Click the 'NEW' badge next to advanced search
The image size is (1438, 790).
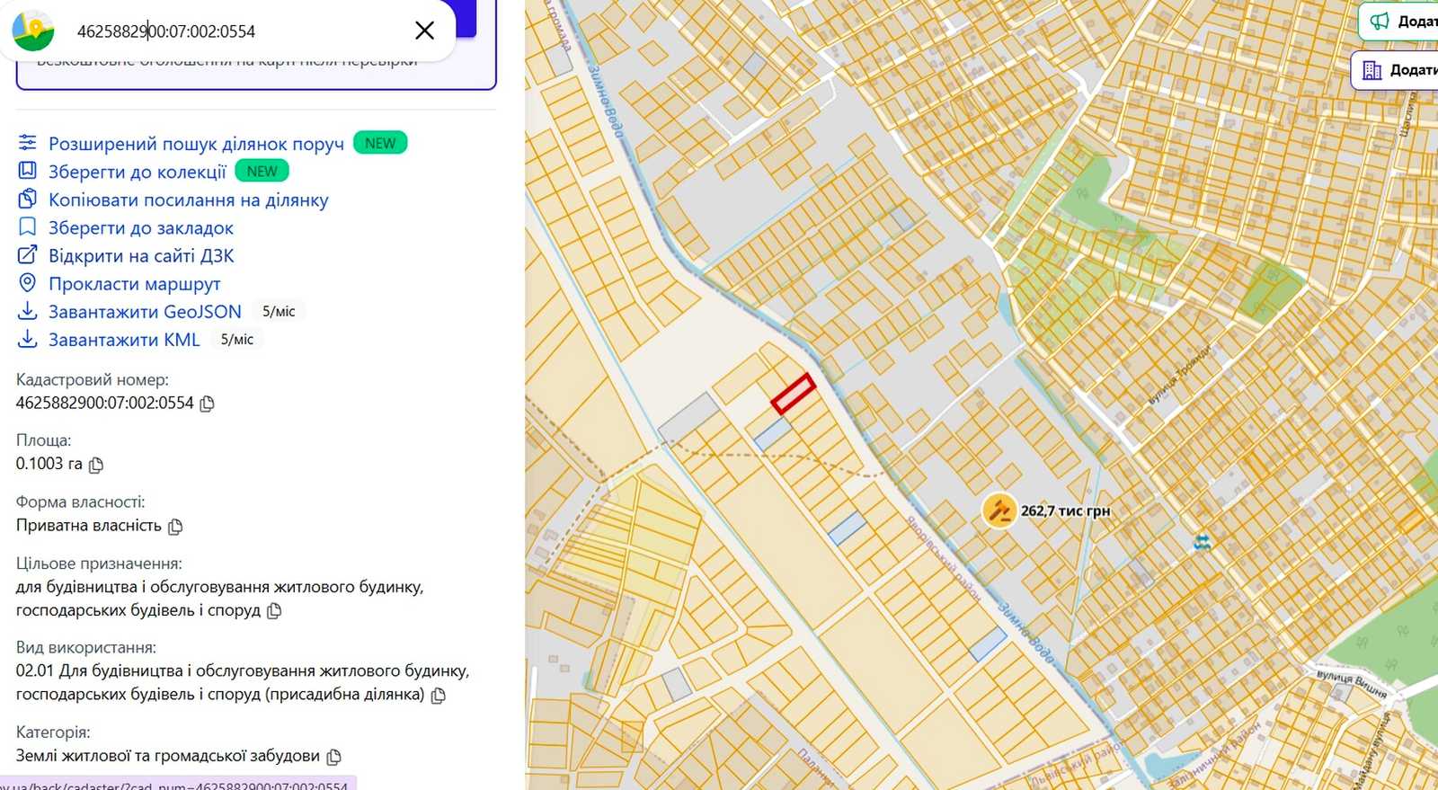(380, 143)
